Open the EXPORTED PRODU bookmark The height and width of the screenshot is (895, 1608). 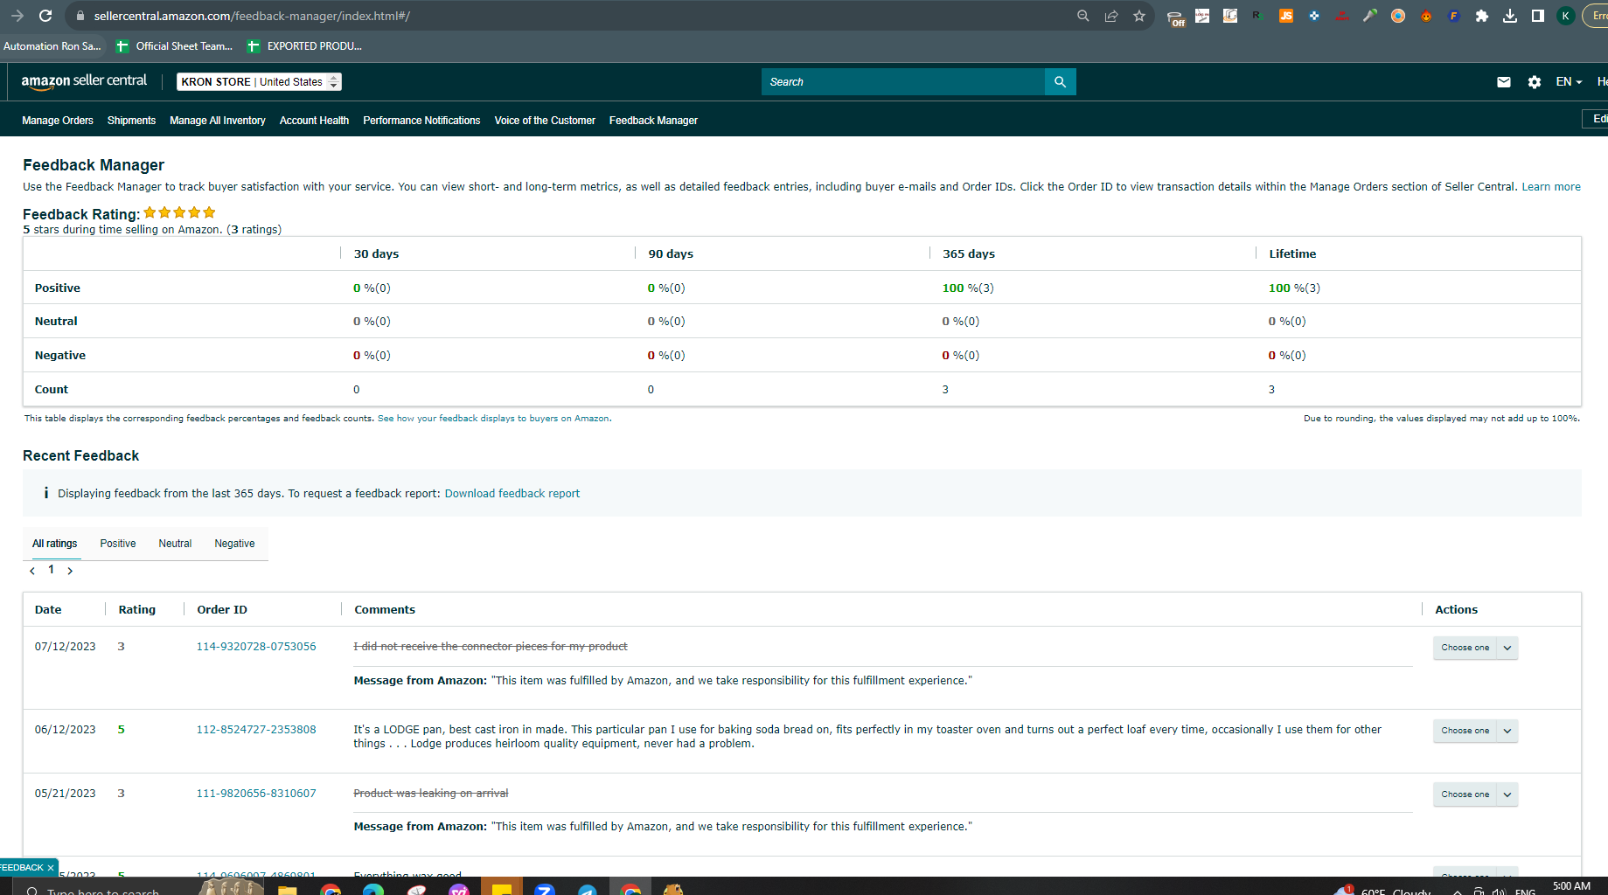pyautogui.click(x=304, y=46)
